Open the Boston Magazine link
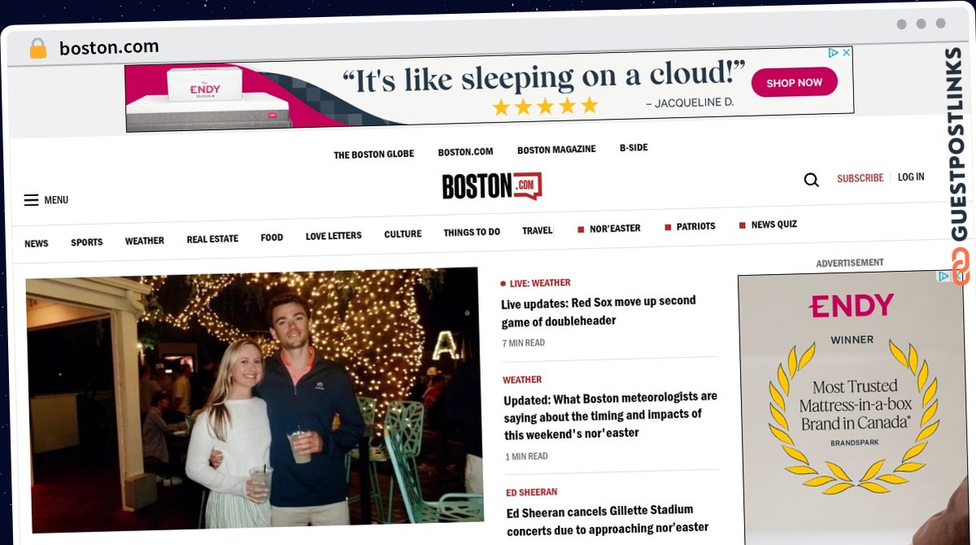 point(556,150)
